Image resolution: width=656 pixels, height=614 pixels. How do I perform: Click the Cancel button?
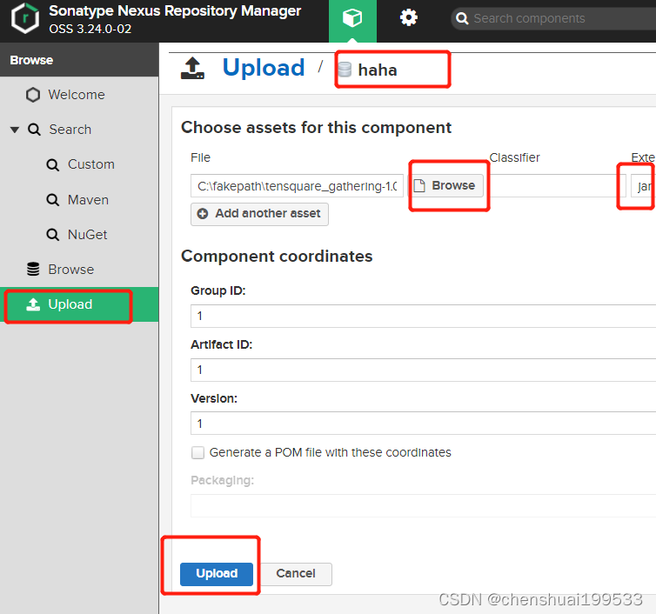[x=296, y=574]
